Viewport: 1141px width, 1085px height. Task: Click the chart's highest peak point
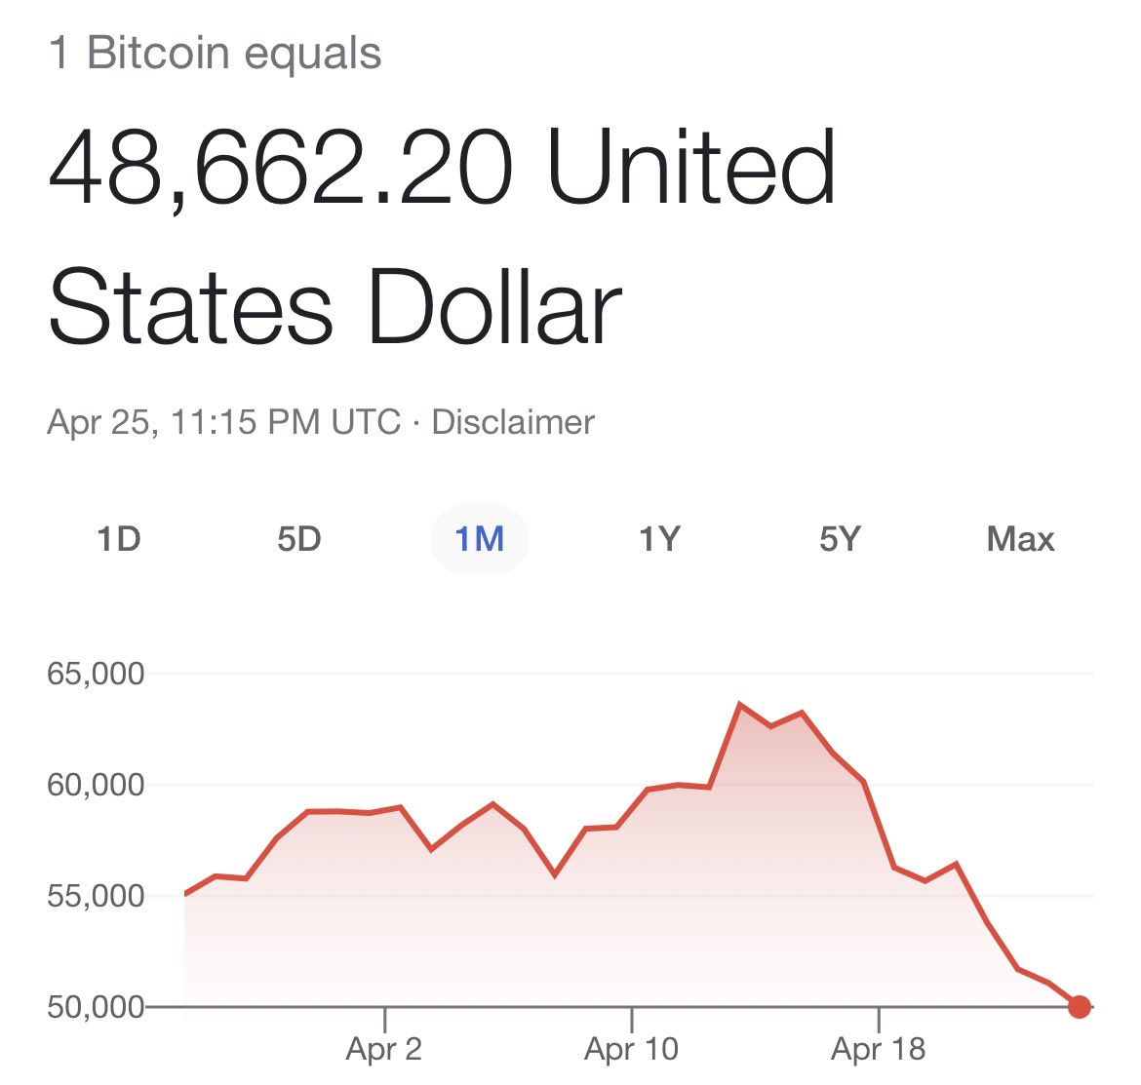point(740,704)
